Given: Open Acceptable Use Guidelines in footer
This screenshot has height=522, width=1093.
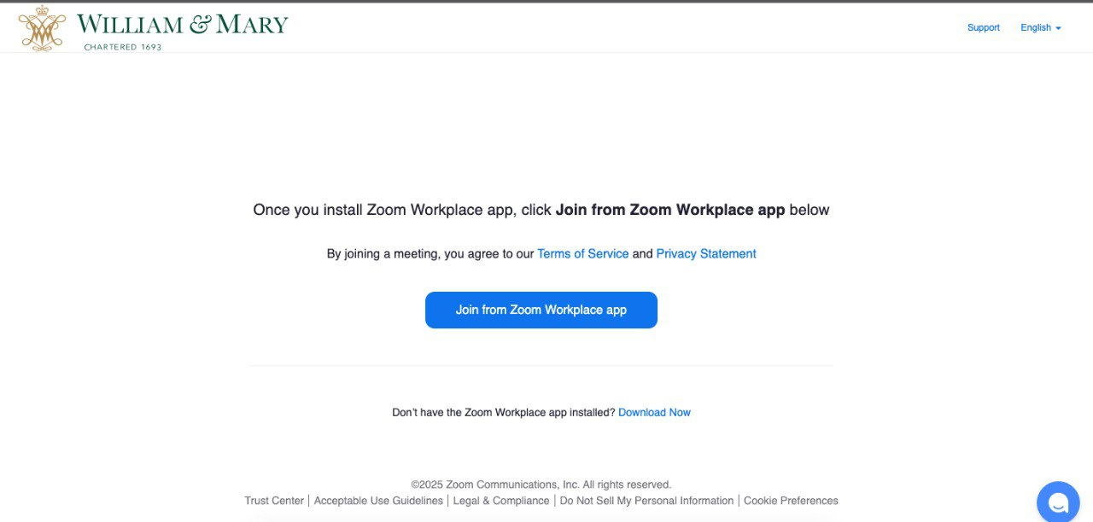Looking at the screenshot, I should click(378, 502).
